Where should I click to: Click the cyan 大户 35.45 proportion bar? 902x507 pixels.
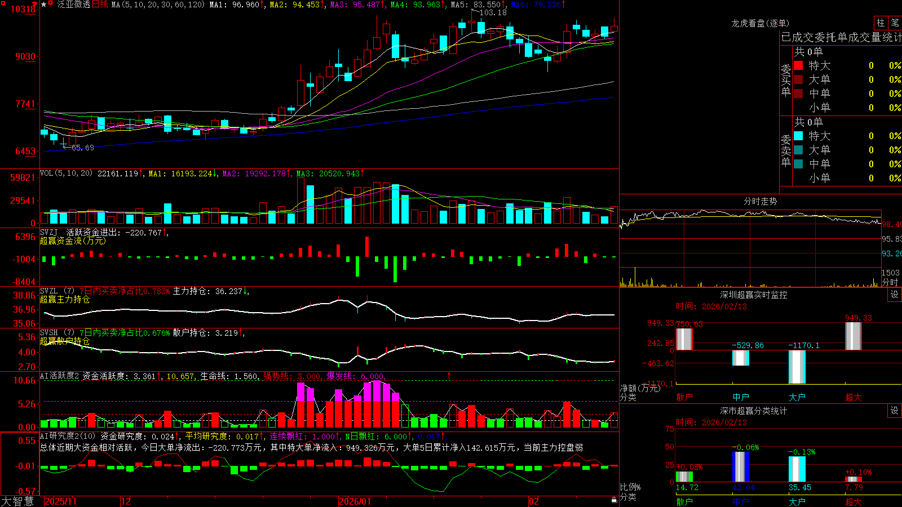tap(797, 469)
